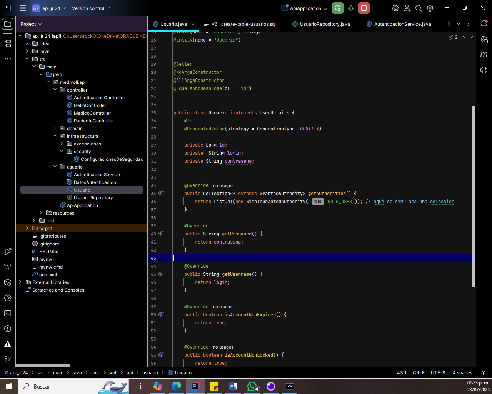Open the Build hammer tool window
Viewport: 492px width, 394px height.
click(x=8, y=267)
